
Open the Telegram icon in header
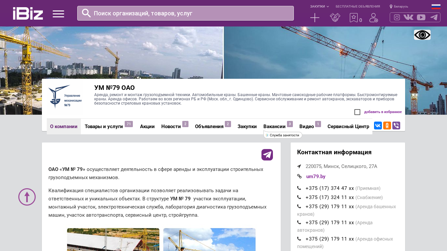(434, 17)
